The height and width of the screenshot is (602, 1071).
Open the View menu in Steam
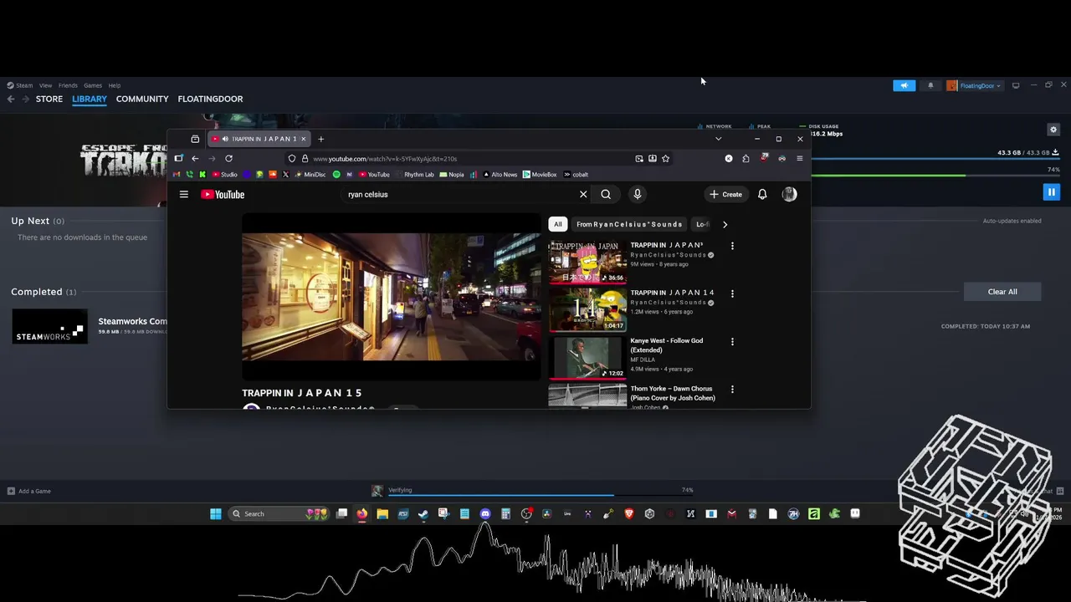tap(45, 85)
